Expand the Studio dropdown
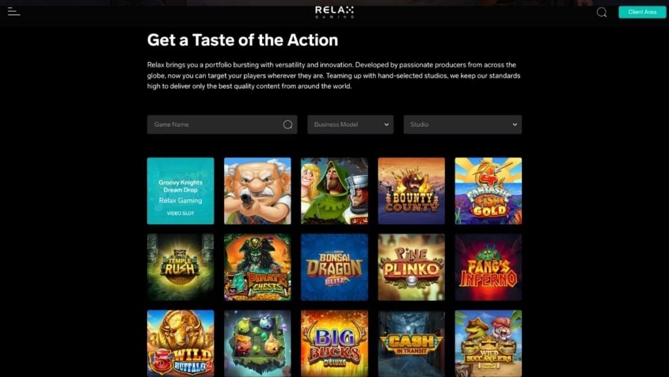 [x=463, y=125]
